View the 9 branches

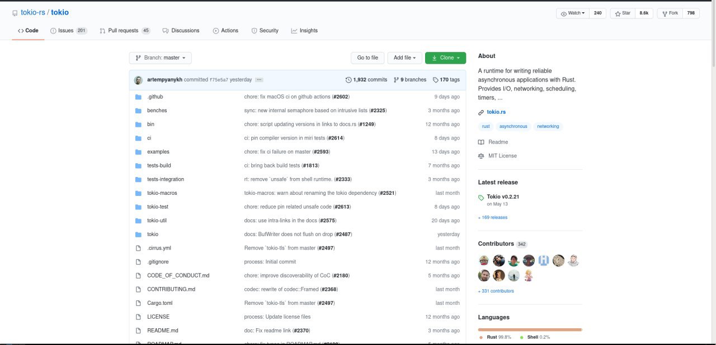(x=410, y=80)
